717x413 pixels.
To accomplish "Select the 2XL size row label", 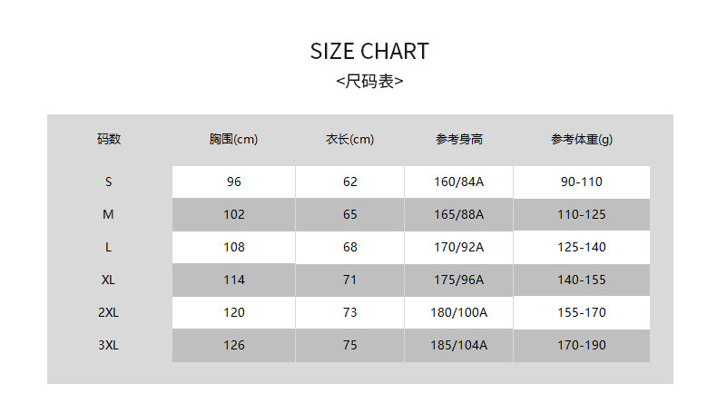I will tap(109, 312).
